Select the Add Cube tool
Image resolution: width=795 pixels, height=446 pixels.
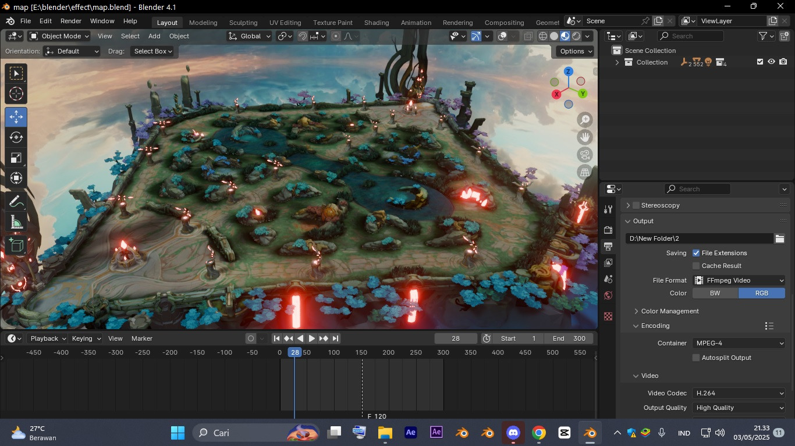tap(16, 245)
